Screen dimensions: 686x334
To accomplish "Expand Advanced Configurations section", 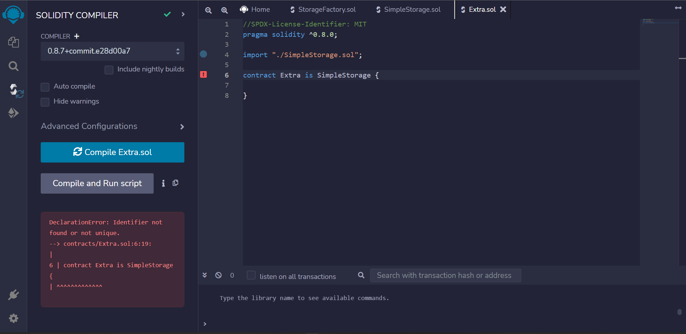I will tap(113, 126).
